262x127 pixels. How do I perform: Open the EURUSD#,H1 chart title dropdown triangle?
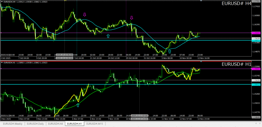click(2, 63)
